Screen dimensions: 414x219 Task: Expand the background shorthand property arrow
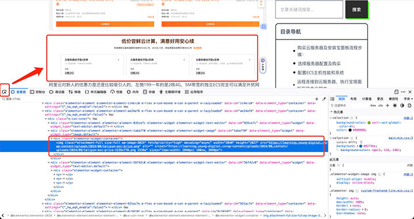click(x=358, y=146)
